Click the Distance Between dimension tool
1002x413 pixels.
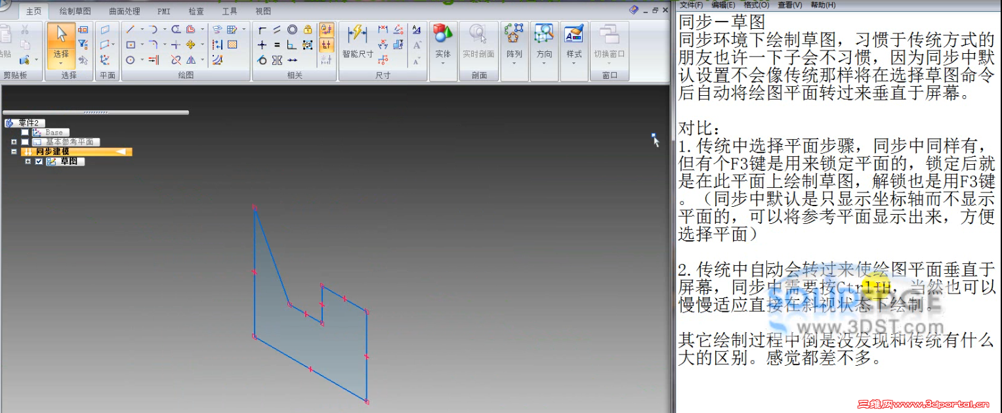[383, 30]
